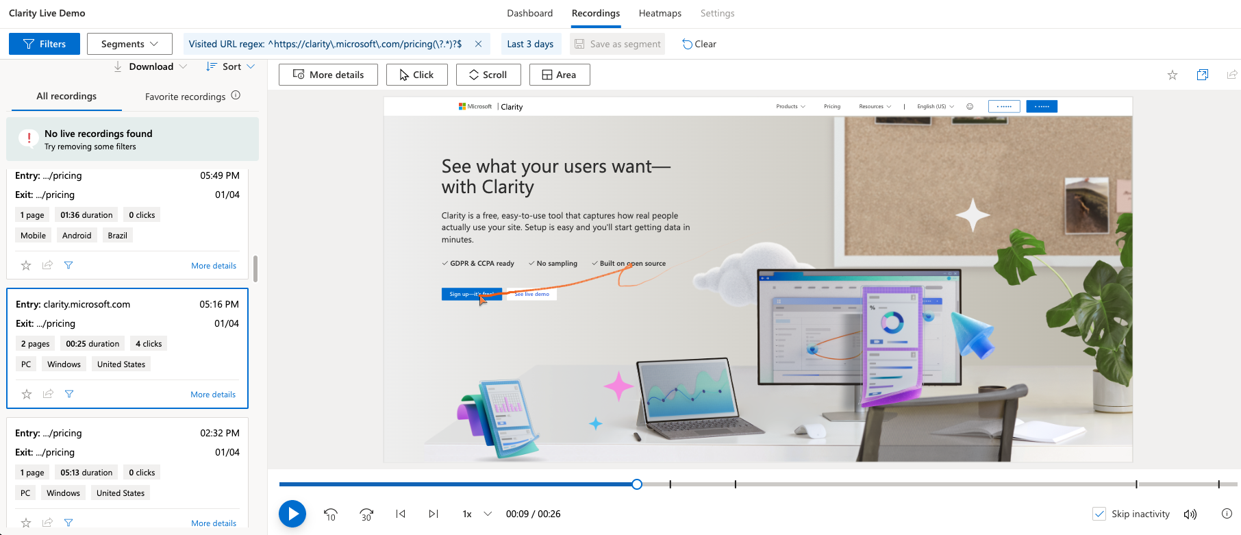The height and width of the screenshot is (535, 1241).
Task: Open More details panel button
Action: tap(328, 75)
